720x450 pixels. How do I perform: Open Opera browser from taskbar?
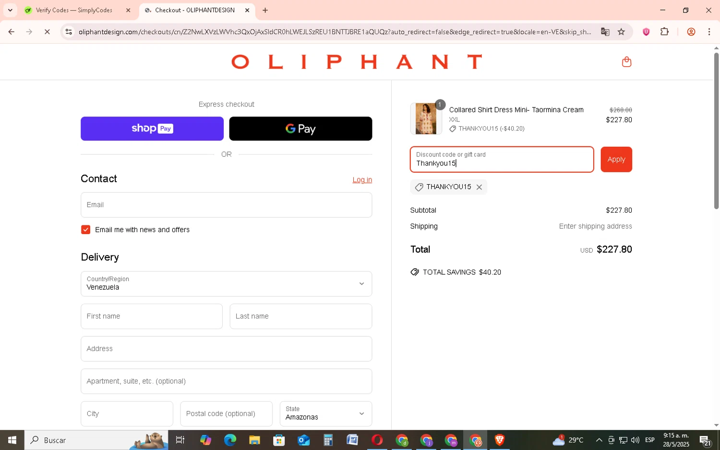[x=377, y=440]
